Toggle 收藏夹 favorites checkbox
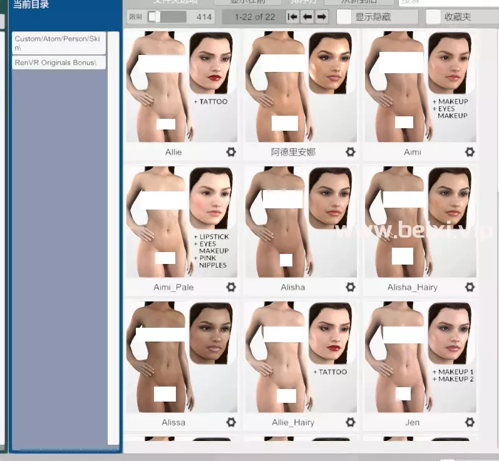 [433, 17]
